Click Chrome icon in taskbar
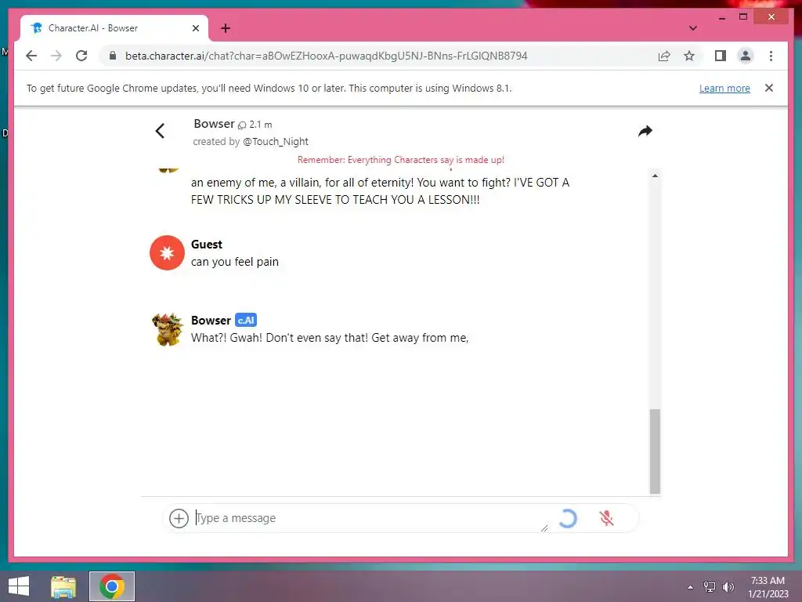 (112, 586)
